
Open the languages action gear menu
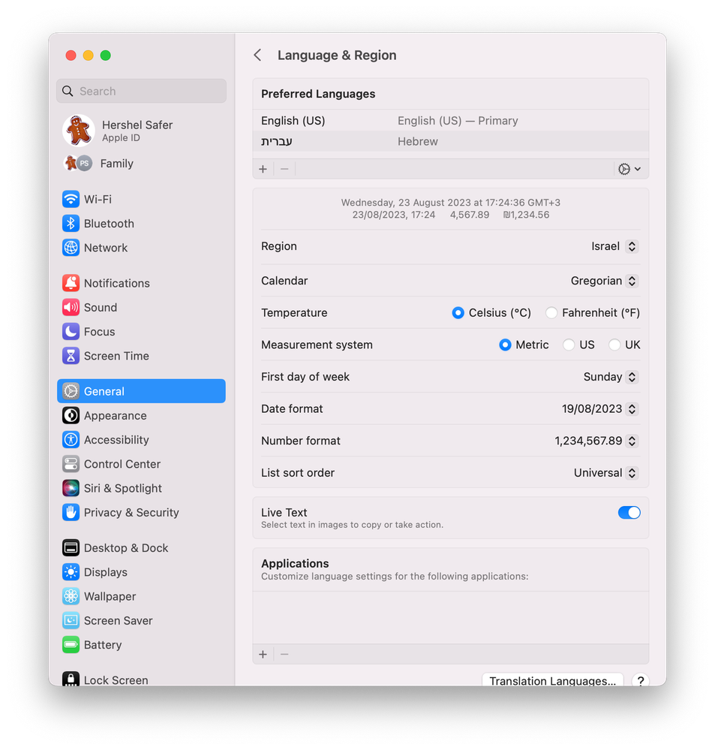(629, 169)
